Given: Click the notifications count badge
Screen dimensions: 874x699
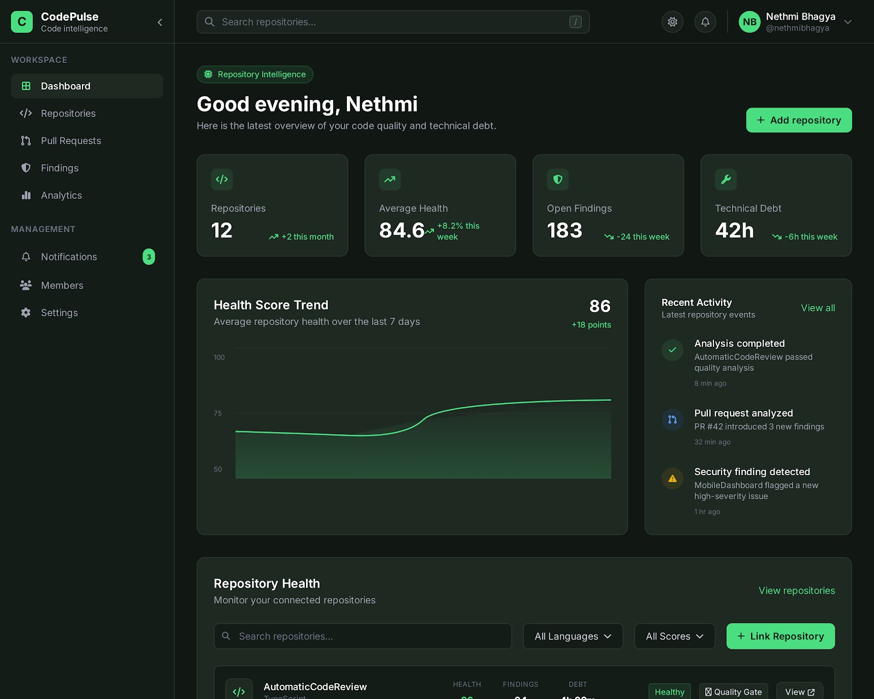Looking at the screenshot, I should [x=149, y=257].
